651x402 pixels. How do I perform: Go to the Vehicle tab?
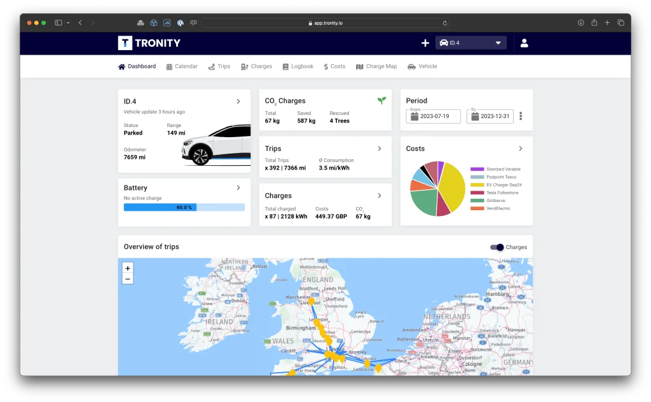click(422, 67)
